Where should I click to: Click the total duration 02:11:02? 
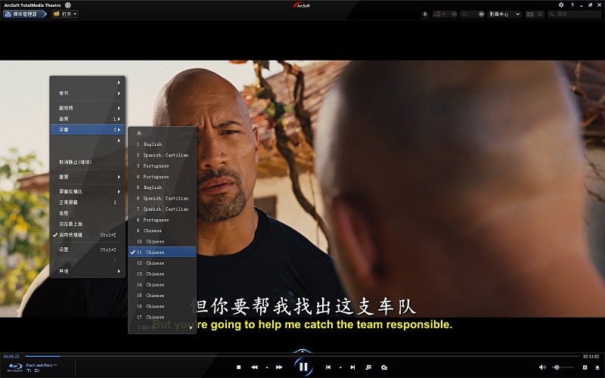(x=591, y=356)
